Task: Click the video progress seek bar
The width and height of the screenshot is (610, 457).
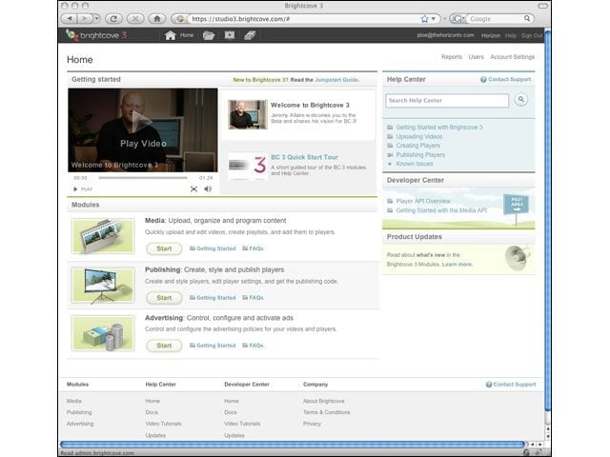Action: [x=143, y=178]
